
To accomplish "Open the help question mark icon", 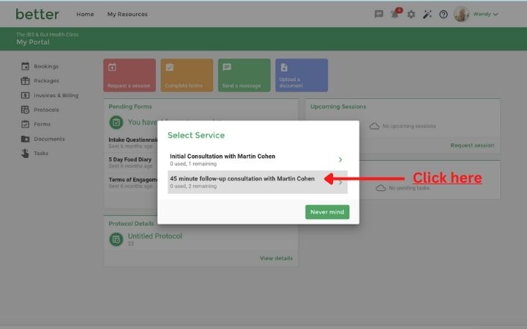I will 444,14.
